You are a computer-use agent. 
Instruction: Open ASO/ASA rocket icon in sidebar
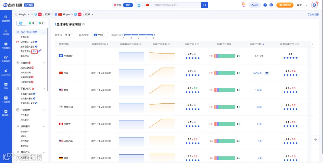coord(6,73)
